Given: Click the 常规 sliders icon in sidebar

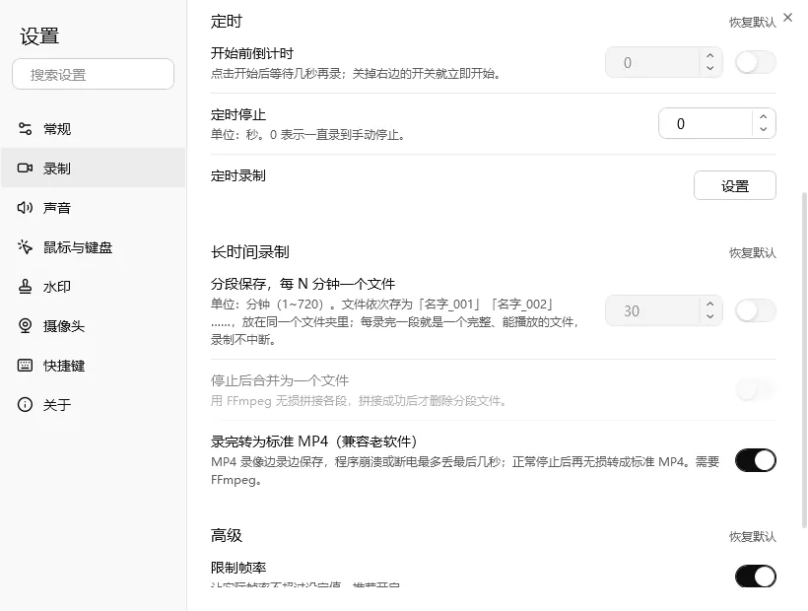Looking at the screenshot, I should [25, 128].
